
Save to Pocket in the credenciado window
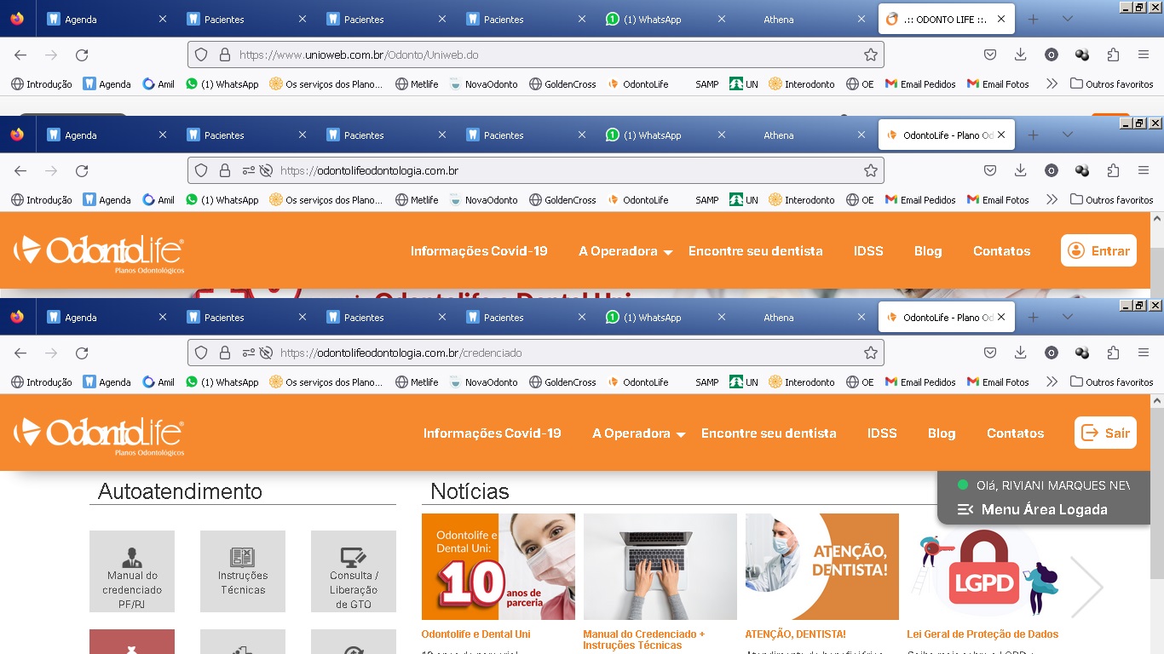(990, 353)
